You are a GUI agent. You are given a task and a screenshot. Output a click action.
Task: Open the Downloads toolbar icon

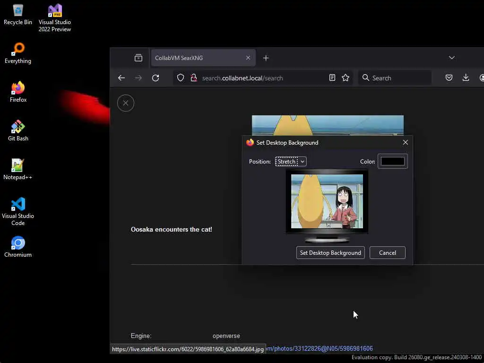coord(466,78)
